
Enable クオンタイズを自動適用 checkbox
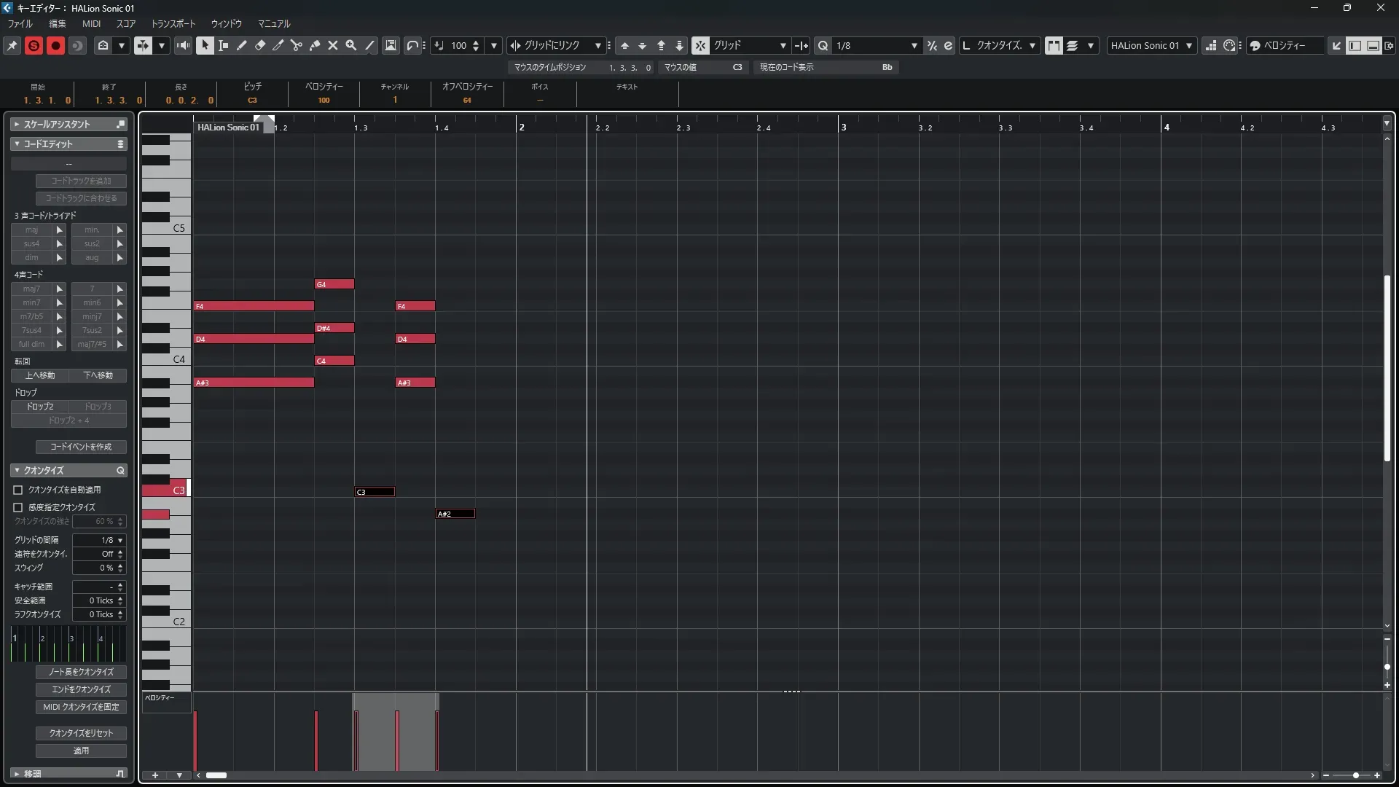click(x=18, y=490)
